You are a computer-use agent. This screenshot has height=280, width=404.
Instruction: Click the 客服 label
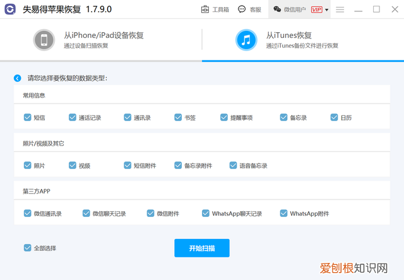pos(255,10)
